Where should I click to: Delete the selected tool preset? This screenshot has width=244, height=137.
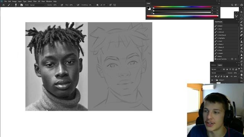236,59
